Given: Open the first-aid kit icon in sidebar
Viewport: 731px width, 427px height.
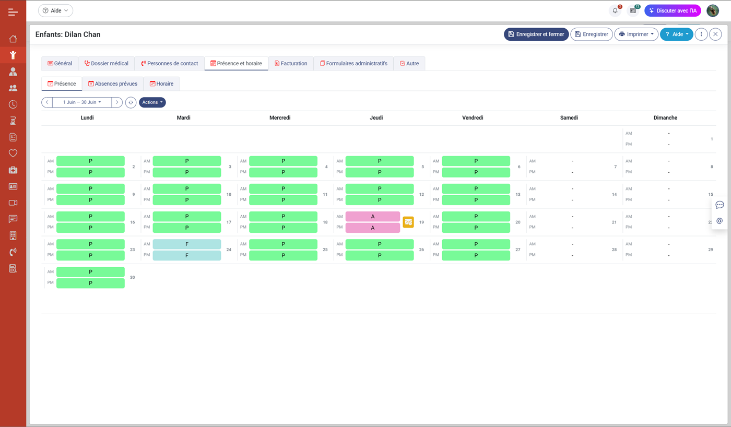Looking at the screenshot, I should coord(13,170).
